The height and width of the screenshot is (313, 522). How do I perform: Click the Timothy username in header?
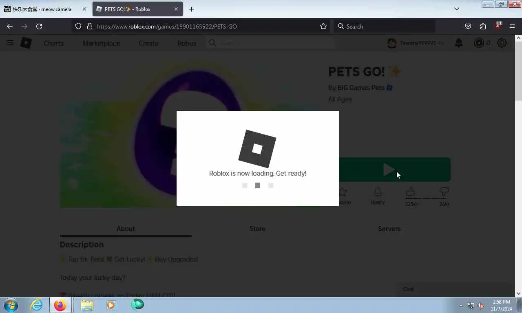point(418,43)
